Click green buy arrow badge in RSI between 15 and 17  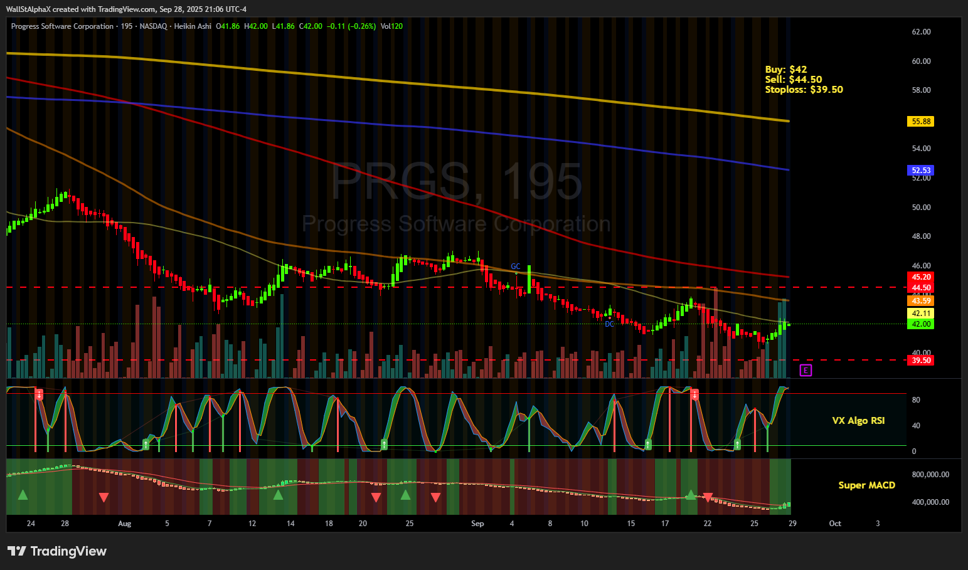(x=648, y=444)
